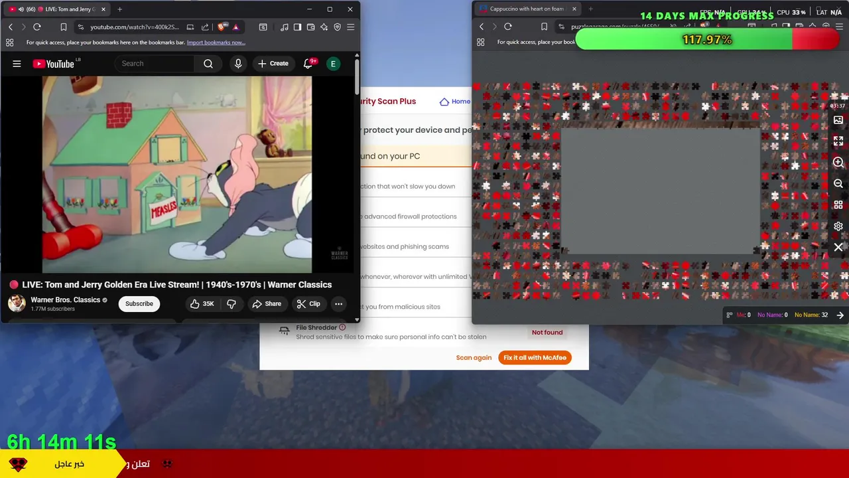849x478 pixels.
Task: Click the McAfee Home tab
Action: pos(455,102)
